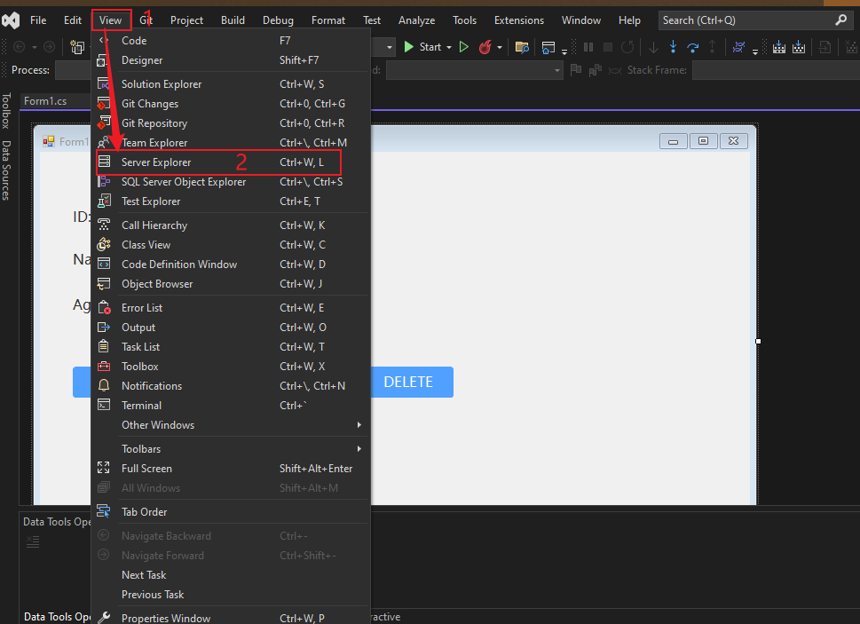The height and width of the screenshot is (624, 860).
Task: Click the Properties Window wrench icon
Action: click(104, 618)
